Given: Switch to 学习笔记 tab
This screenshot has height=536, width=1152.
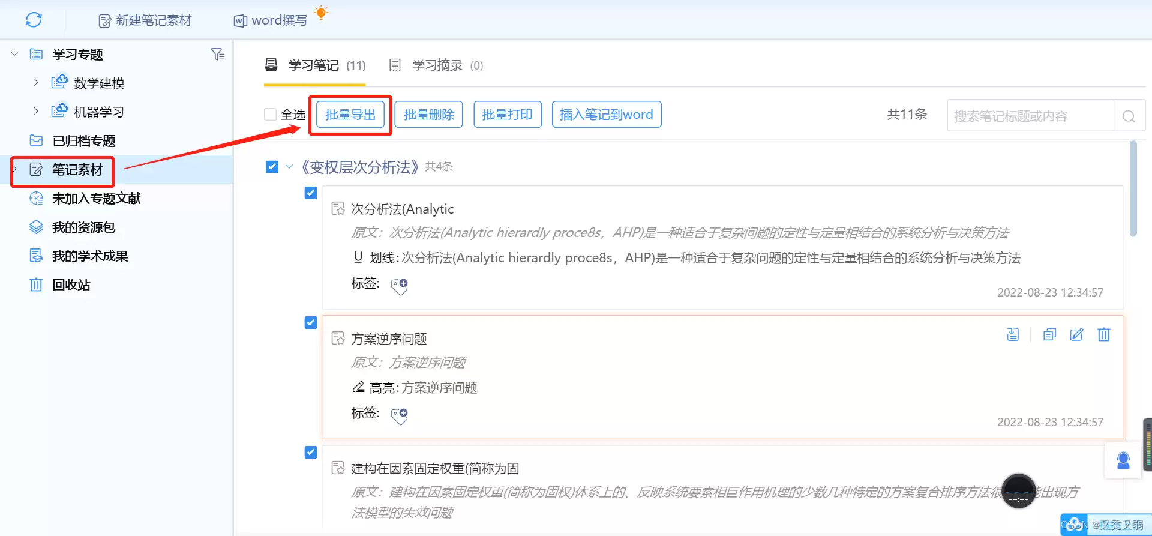Looking at the screenshot, I should 315,65.
